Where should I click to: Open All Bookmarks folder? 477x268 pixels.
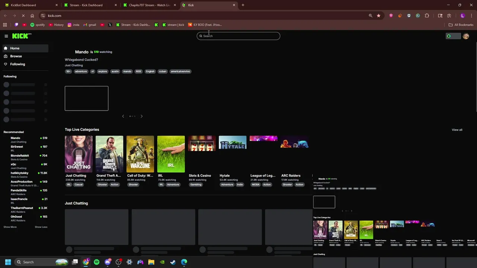(461, 25)
